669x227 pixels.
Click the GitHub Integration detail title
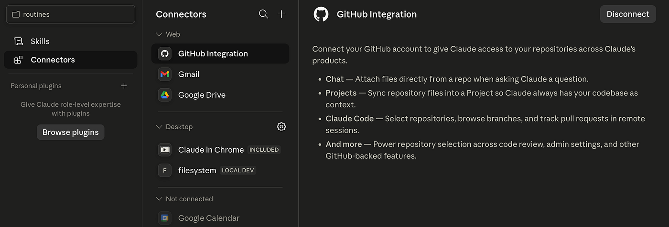click(377, 14)
